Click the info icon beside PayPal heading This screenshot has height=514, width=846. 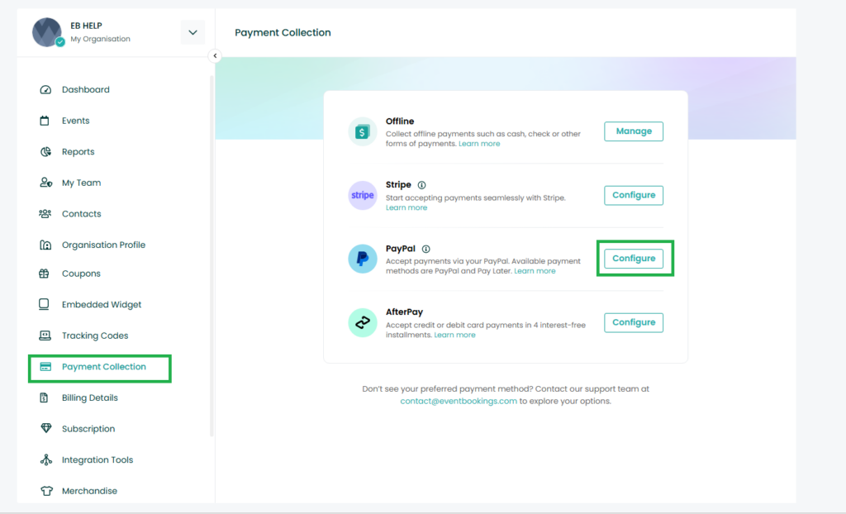coord(426,249)
